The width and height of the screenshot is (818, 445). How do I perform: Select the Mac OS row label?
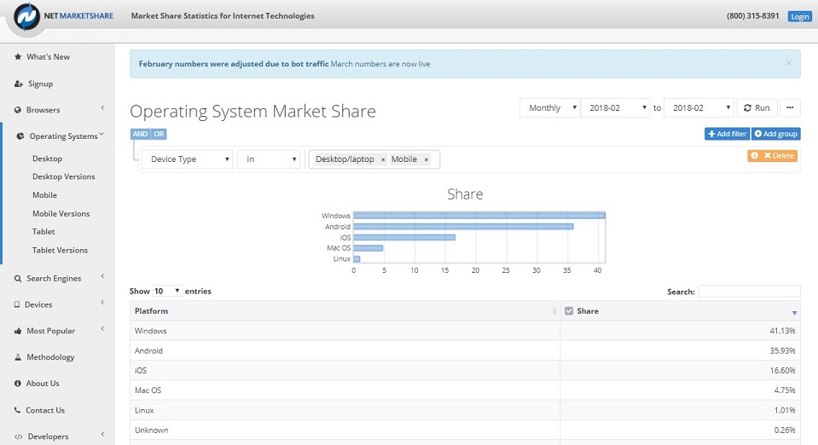148,390
